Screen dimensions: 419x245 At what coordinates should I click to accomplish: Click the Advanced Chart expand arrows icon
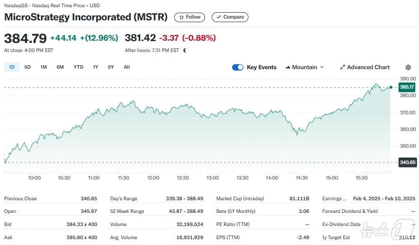tap(343, 67)
